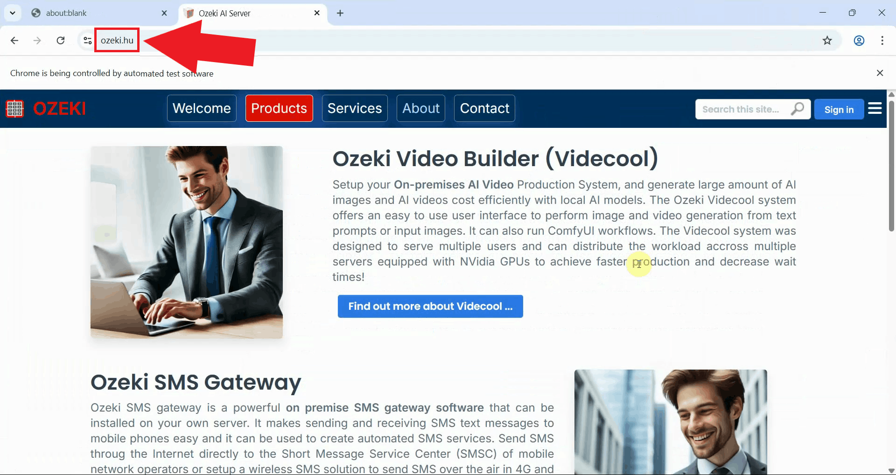The image size is (896, 475).
Task: Click the Sign in button
Action: click(839, 109)
